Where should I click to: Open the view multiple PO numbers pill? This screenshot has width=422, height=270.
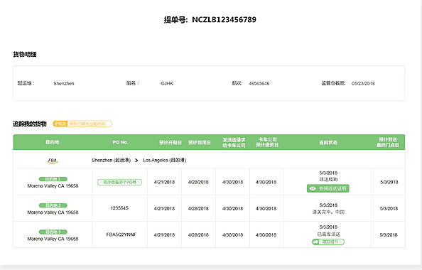pos(120,182)
